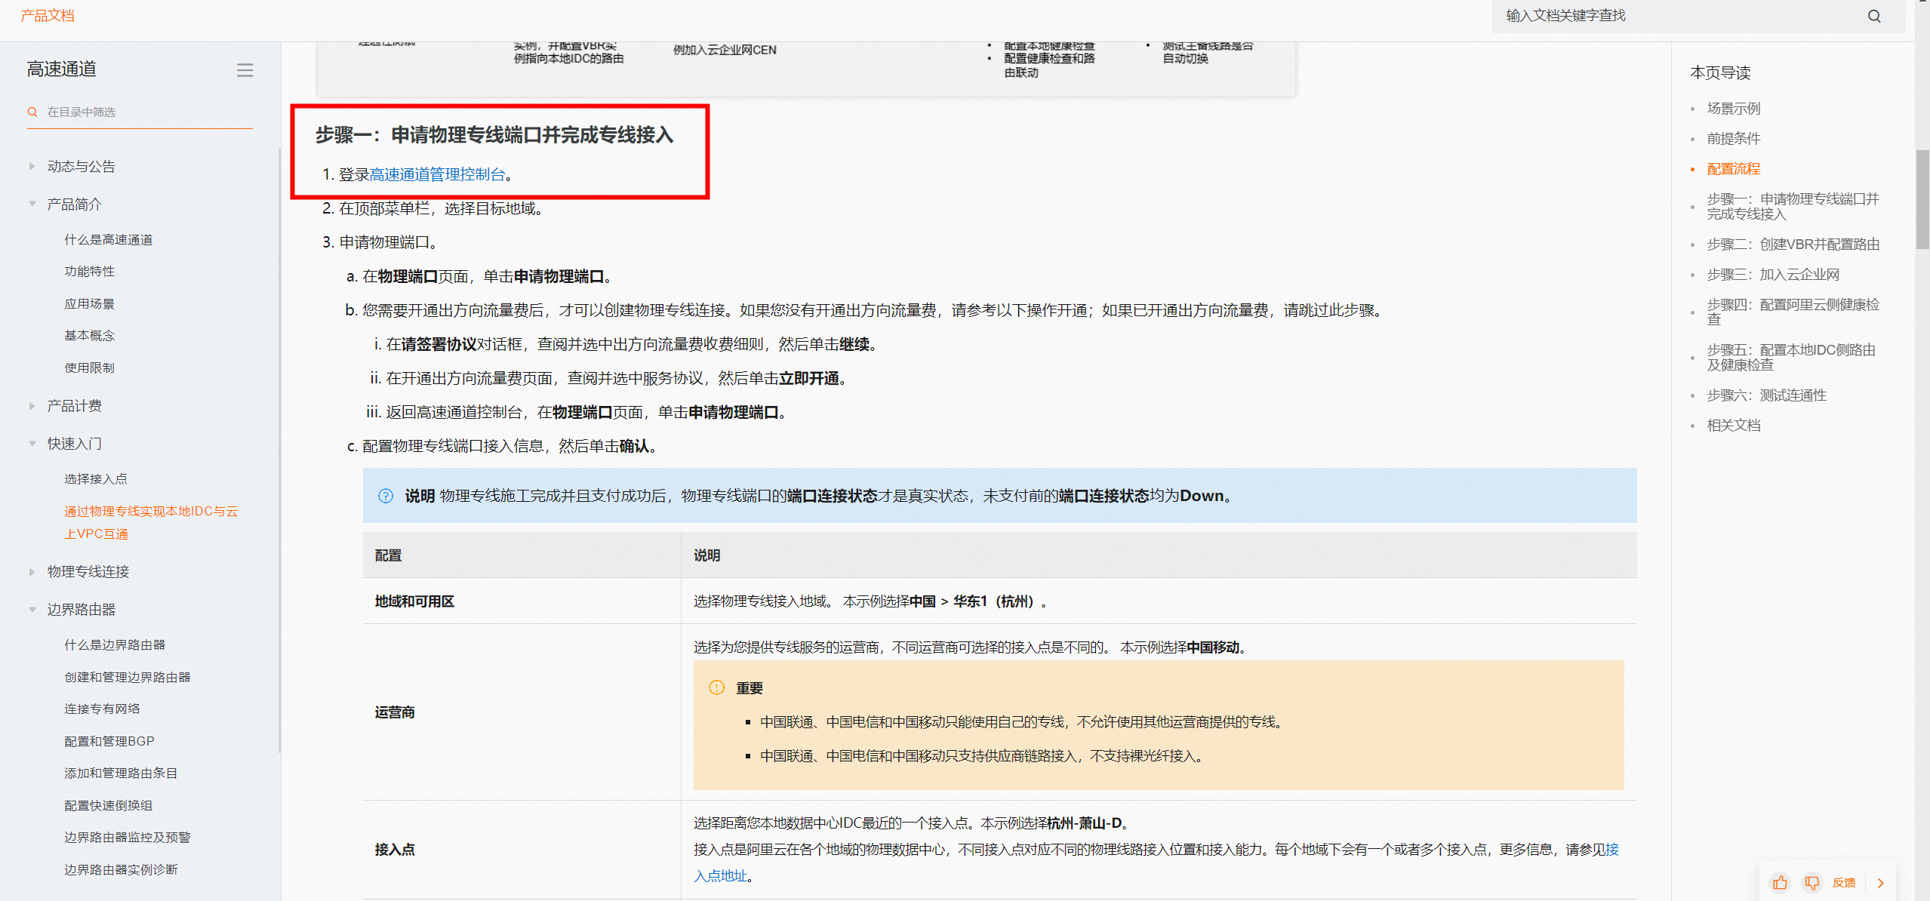This screenshot has width=1930, height=901.
Task: Open 基本概念 in sidebar
Action: tap(90, 336)
